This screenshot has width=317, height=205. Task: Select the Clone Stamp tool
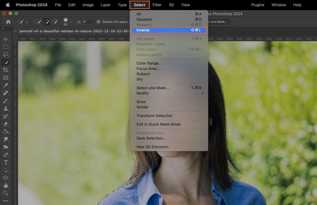click(6, 108)
